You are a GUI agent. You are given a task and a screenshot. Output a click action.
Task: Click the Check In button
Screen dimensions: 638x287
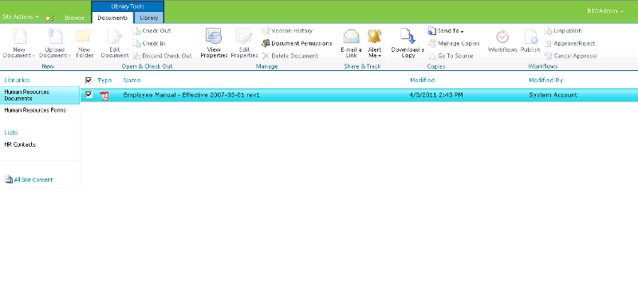tap(149, 44)
